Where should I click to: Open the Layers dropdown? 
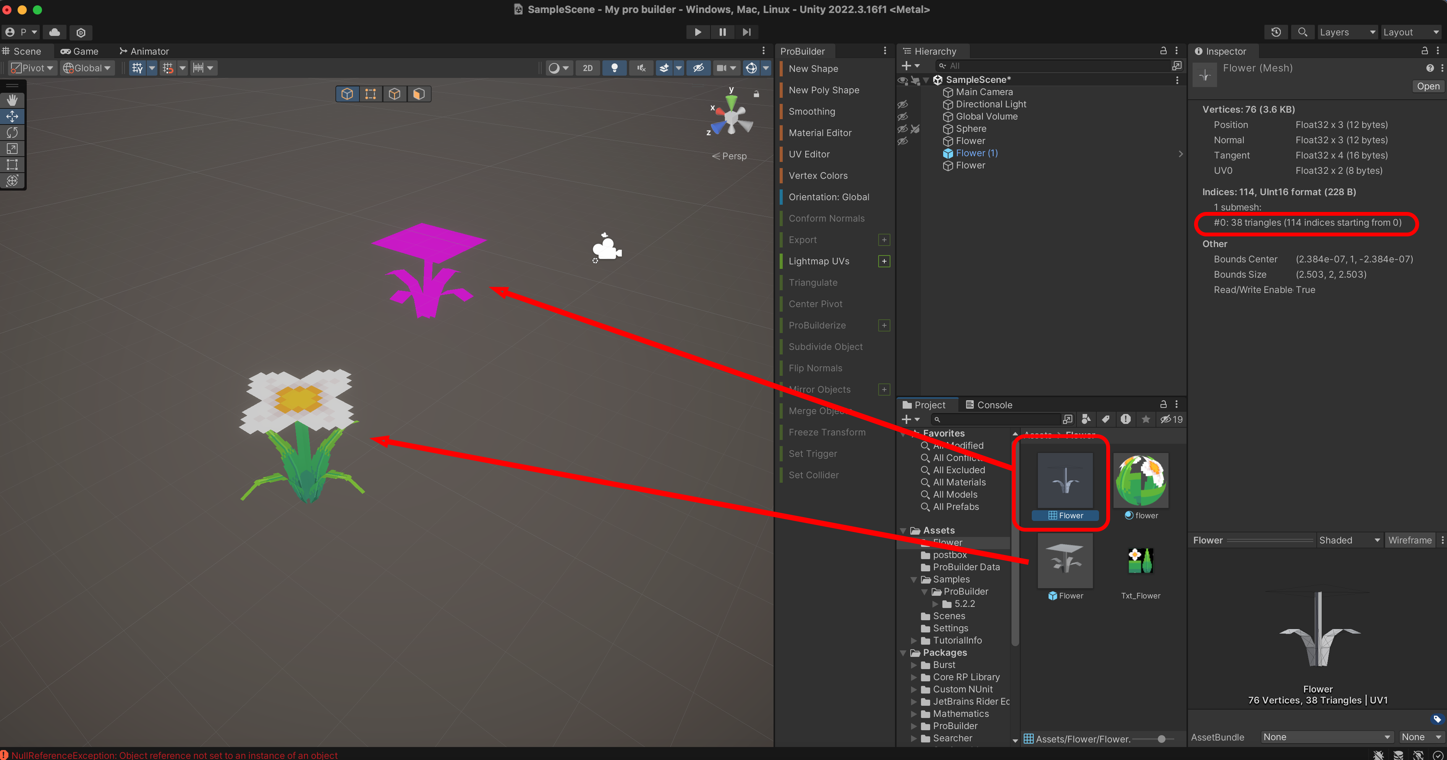[1347, 32]
